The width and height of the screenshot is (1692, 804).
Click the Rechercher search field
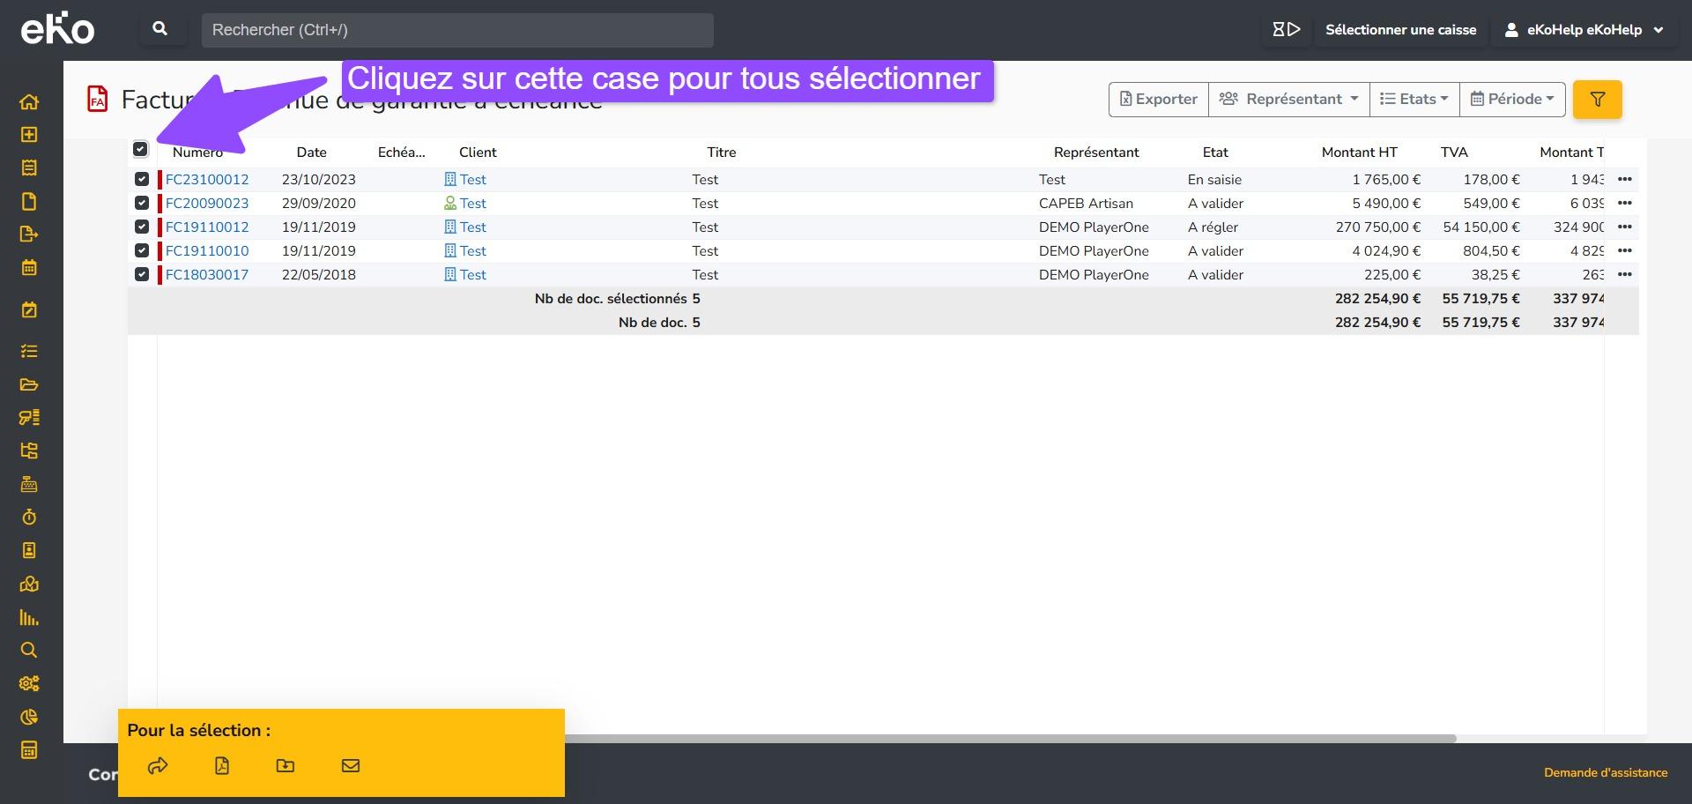pyautogui.click(x=457, y=30)
